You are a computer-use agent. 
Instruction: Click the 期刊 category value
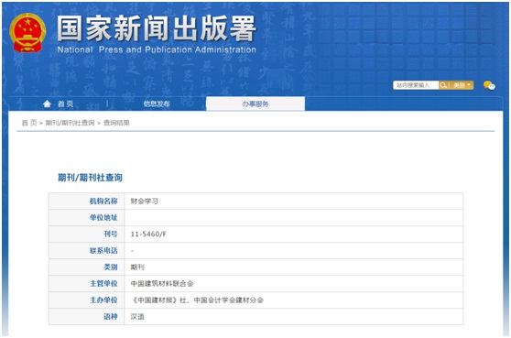click(137, 267)
